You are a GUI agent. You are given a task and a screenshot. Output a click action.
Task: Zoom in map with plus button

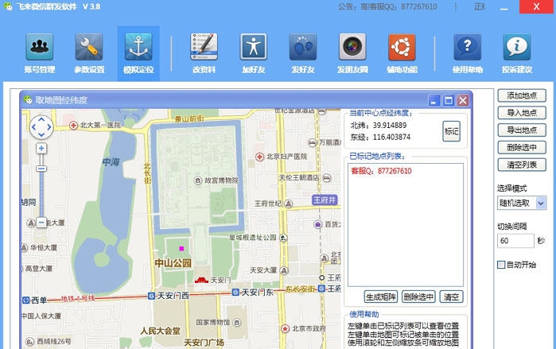point(41,148)
